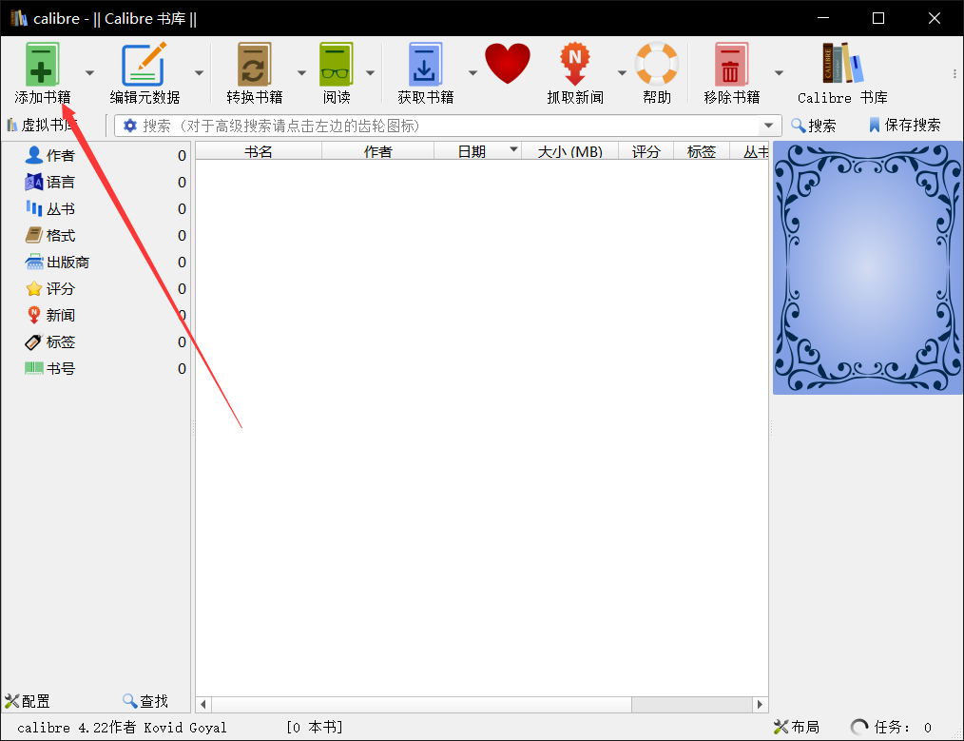
Task: Click the toolbar overflow dots at right
Action: pos(954,73)
